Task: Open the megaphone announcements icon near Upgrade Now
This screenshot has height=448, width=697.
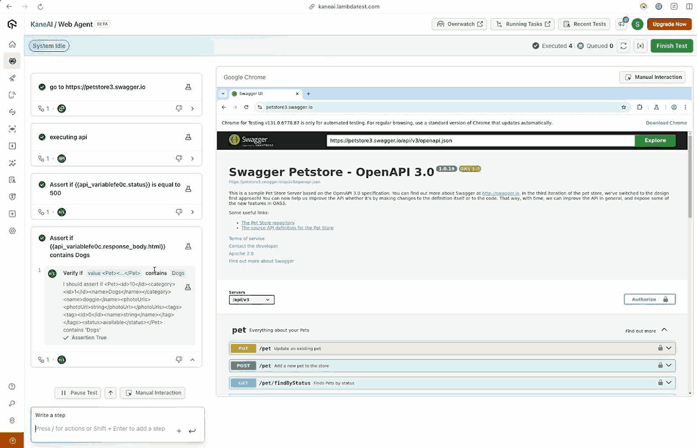Action: click(x=622, y=24)
